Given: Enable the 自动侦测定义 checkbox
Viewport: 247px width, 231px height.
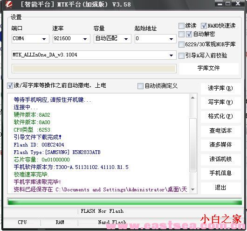Looking at the screenshot, I should (x=140, y=86).
